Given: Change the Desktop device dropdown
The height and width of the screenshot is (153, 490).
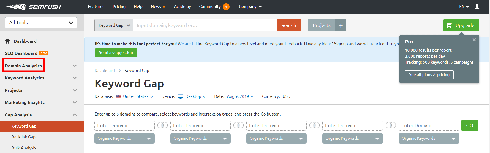Looking at the screenshot, I should [x=192, y=96].
